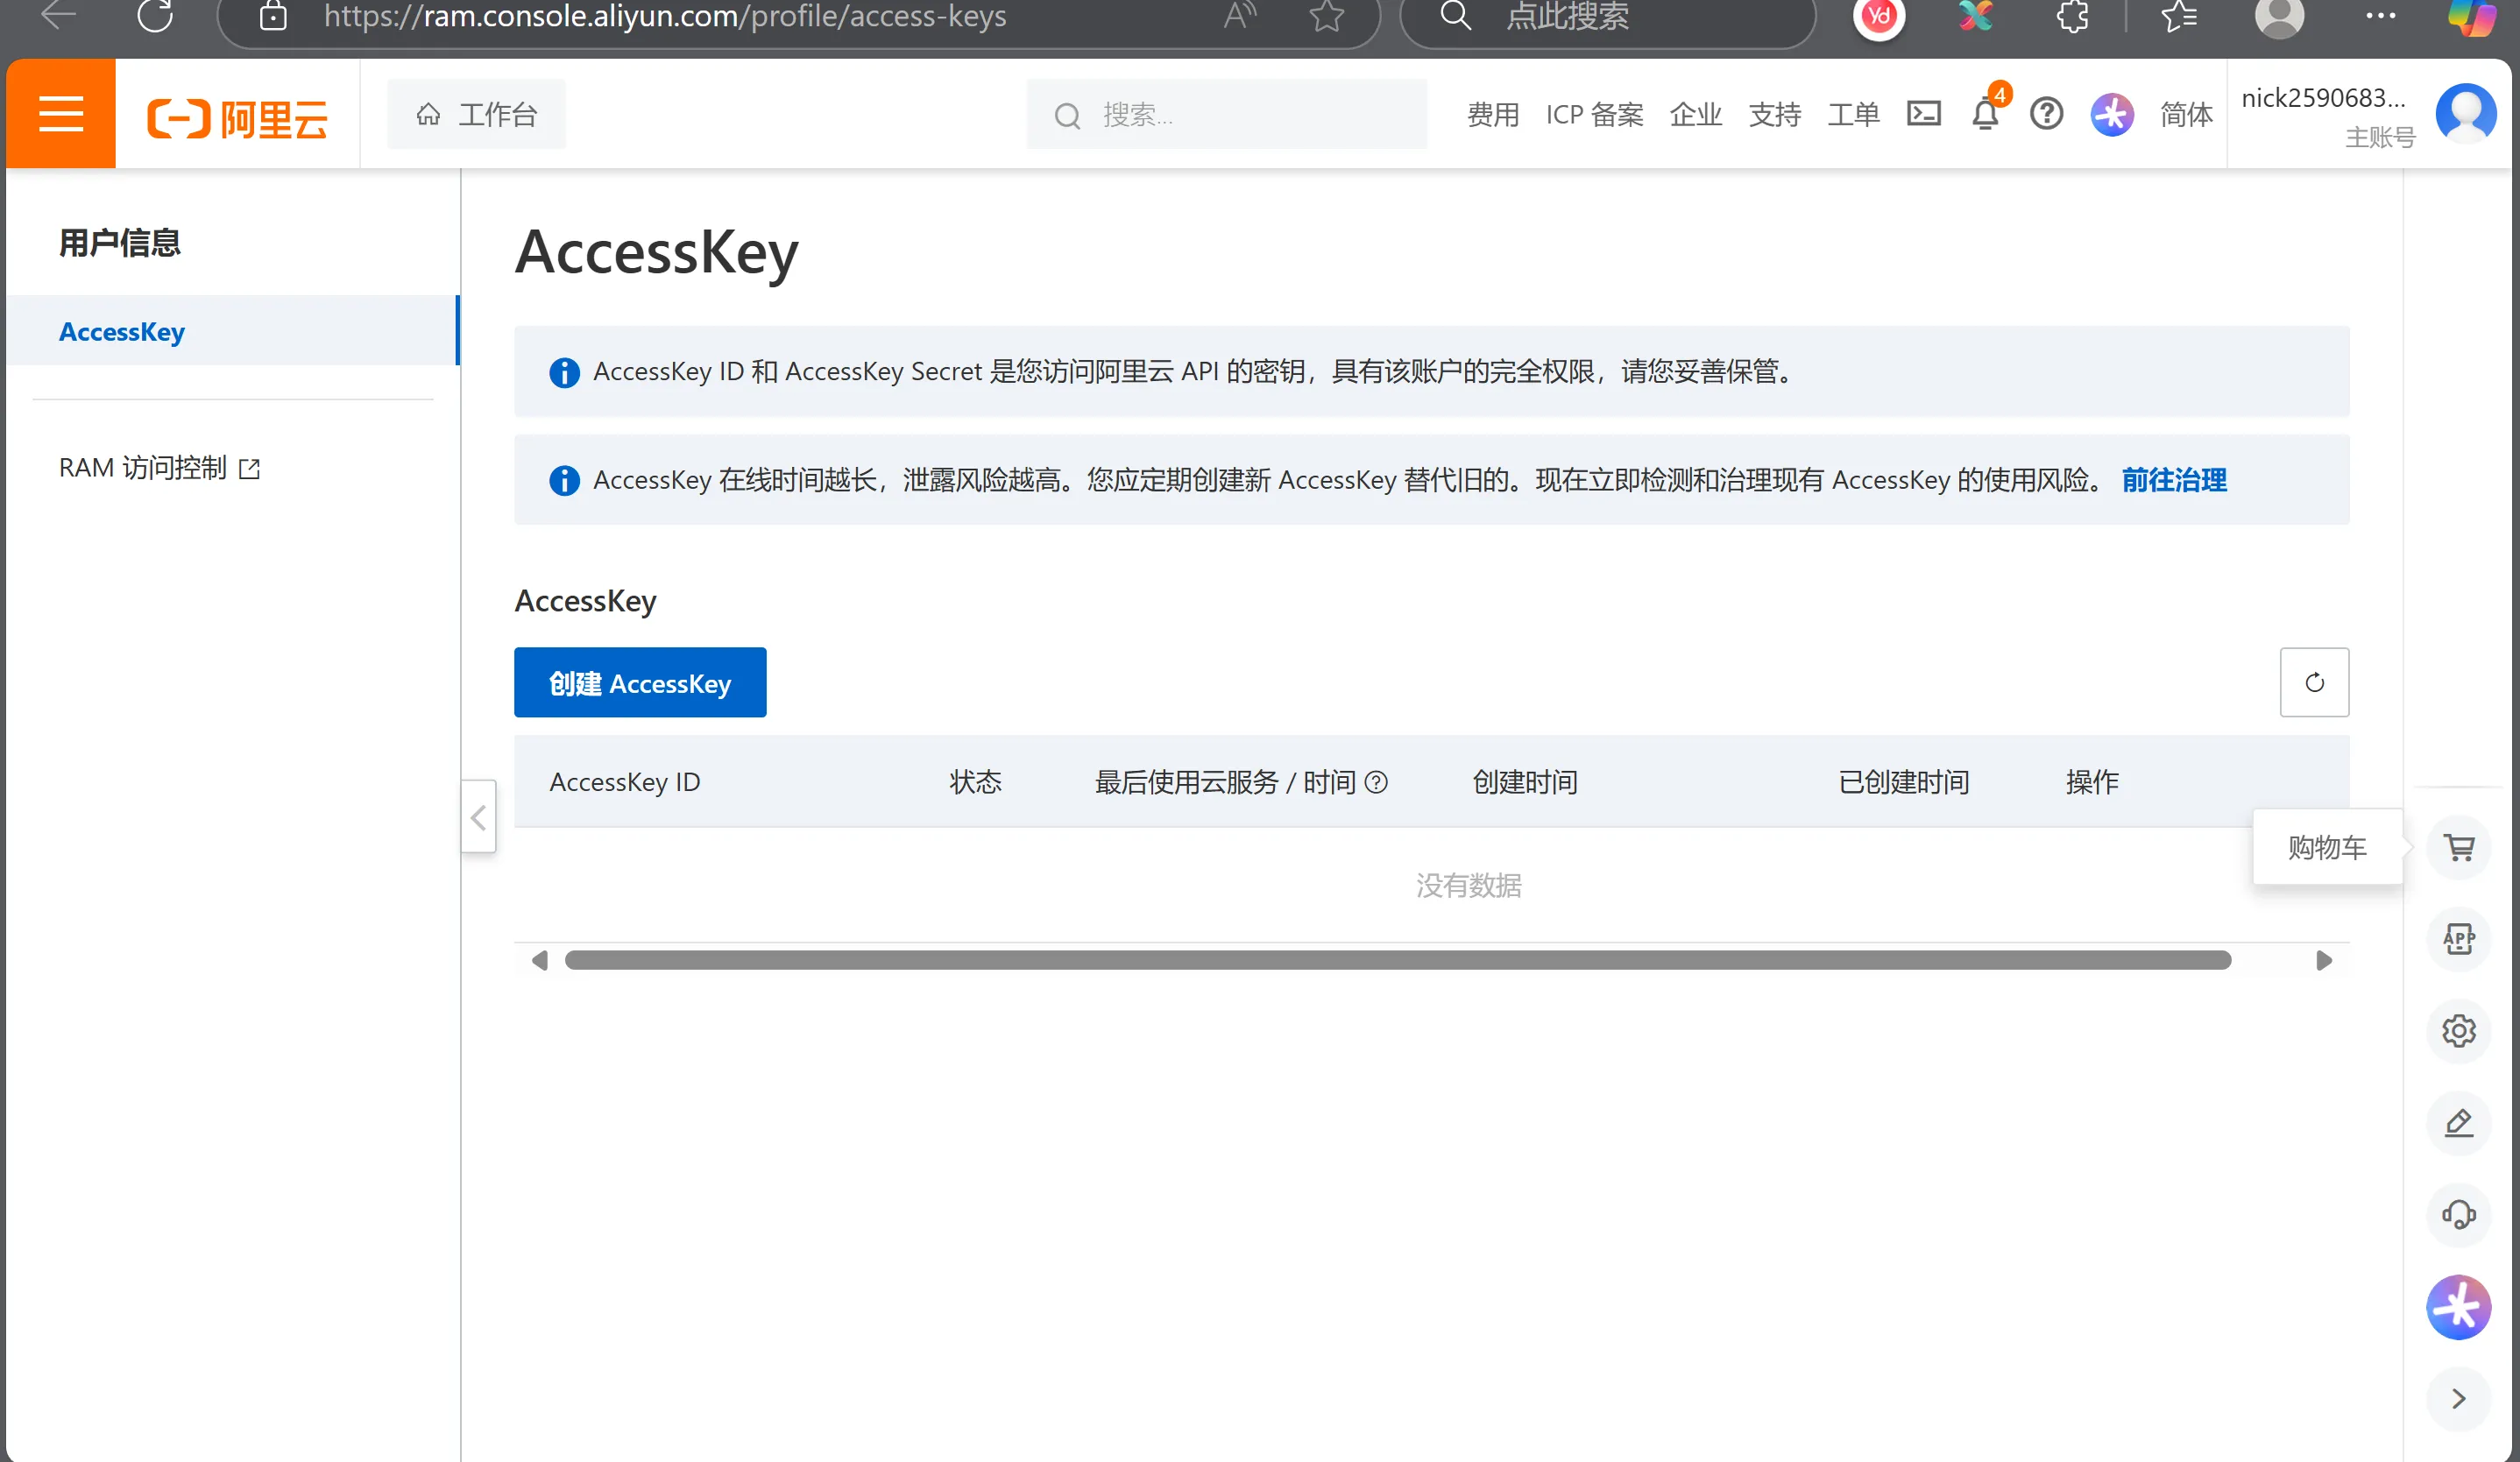Open the 企业 menu
Viewport: 2520px width, 1462px height.
pyautogui.click(x=1695, y=114)
